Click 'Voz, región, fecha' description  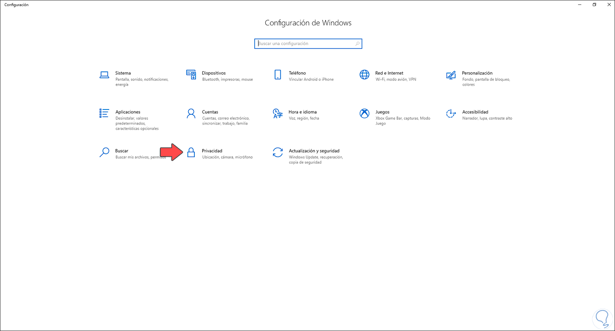(x=304, y=119)
